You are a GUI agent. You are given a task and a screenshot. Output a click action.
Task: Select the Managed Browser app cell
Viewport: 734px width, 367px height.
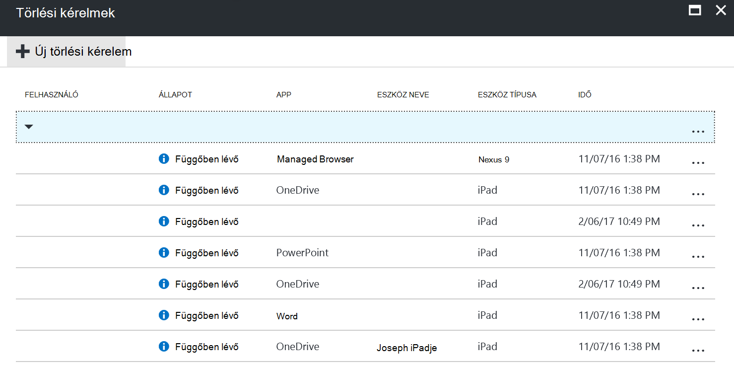tap(315, 159)
